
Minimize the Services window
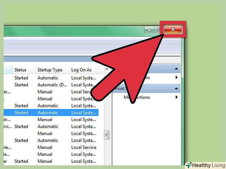pos(149,30)
